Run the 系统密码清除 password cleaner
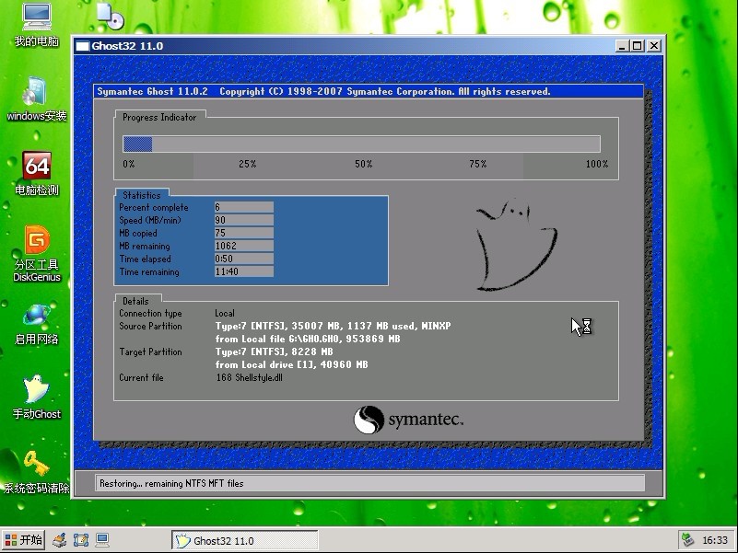Screen dimensions: 738x553 tap(35, 465)
